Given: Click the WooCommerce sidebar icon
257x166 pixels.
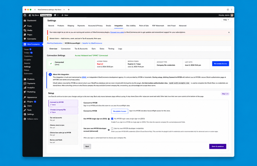Looking at the screenshot, I should click(x=25, y=44).
